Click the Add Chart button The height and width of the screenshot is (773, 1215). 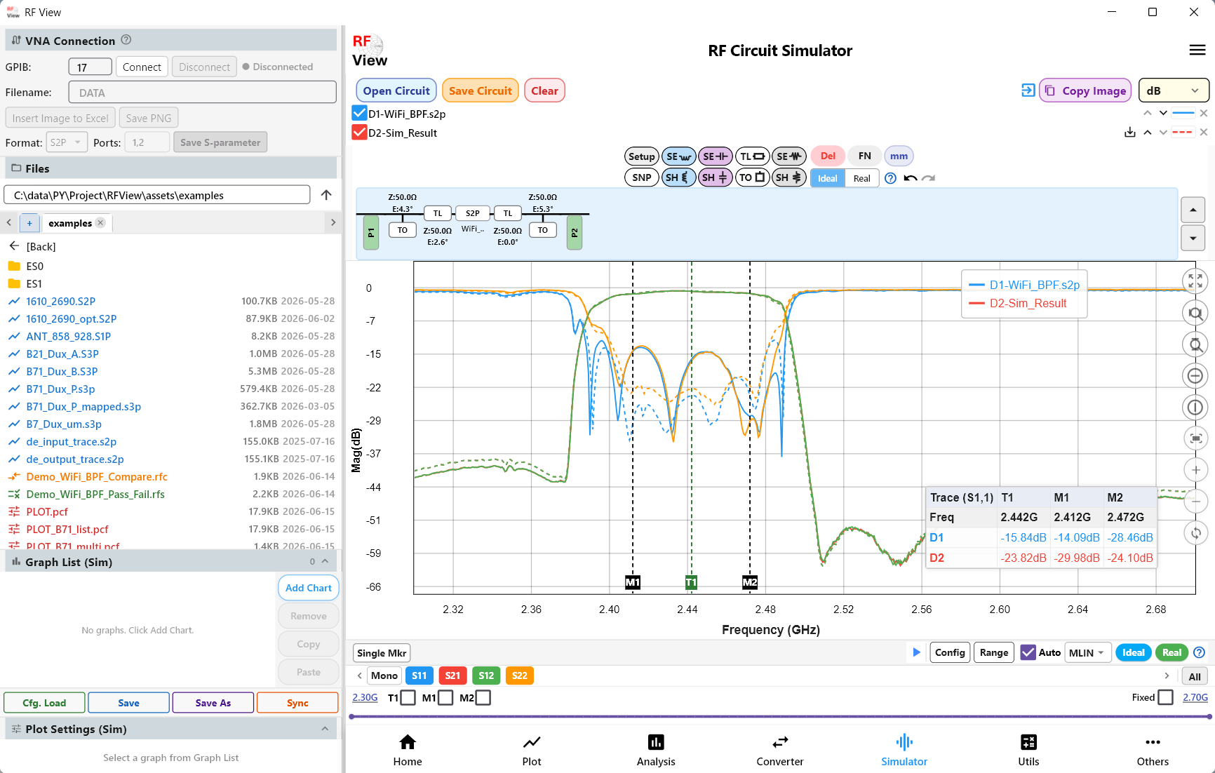tap(309, 588)
